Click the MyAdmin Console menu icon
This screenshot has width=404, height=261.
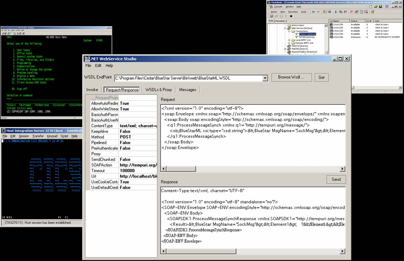coord(271,7)
